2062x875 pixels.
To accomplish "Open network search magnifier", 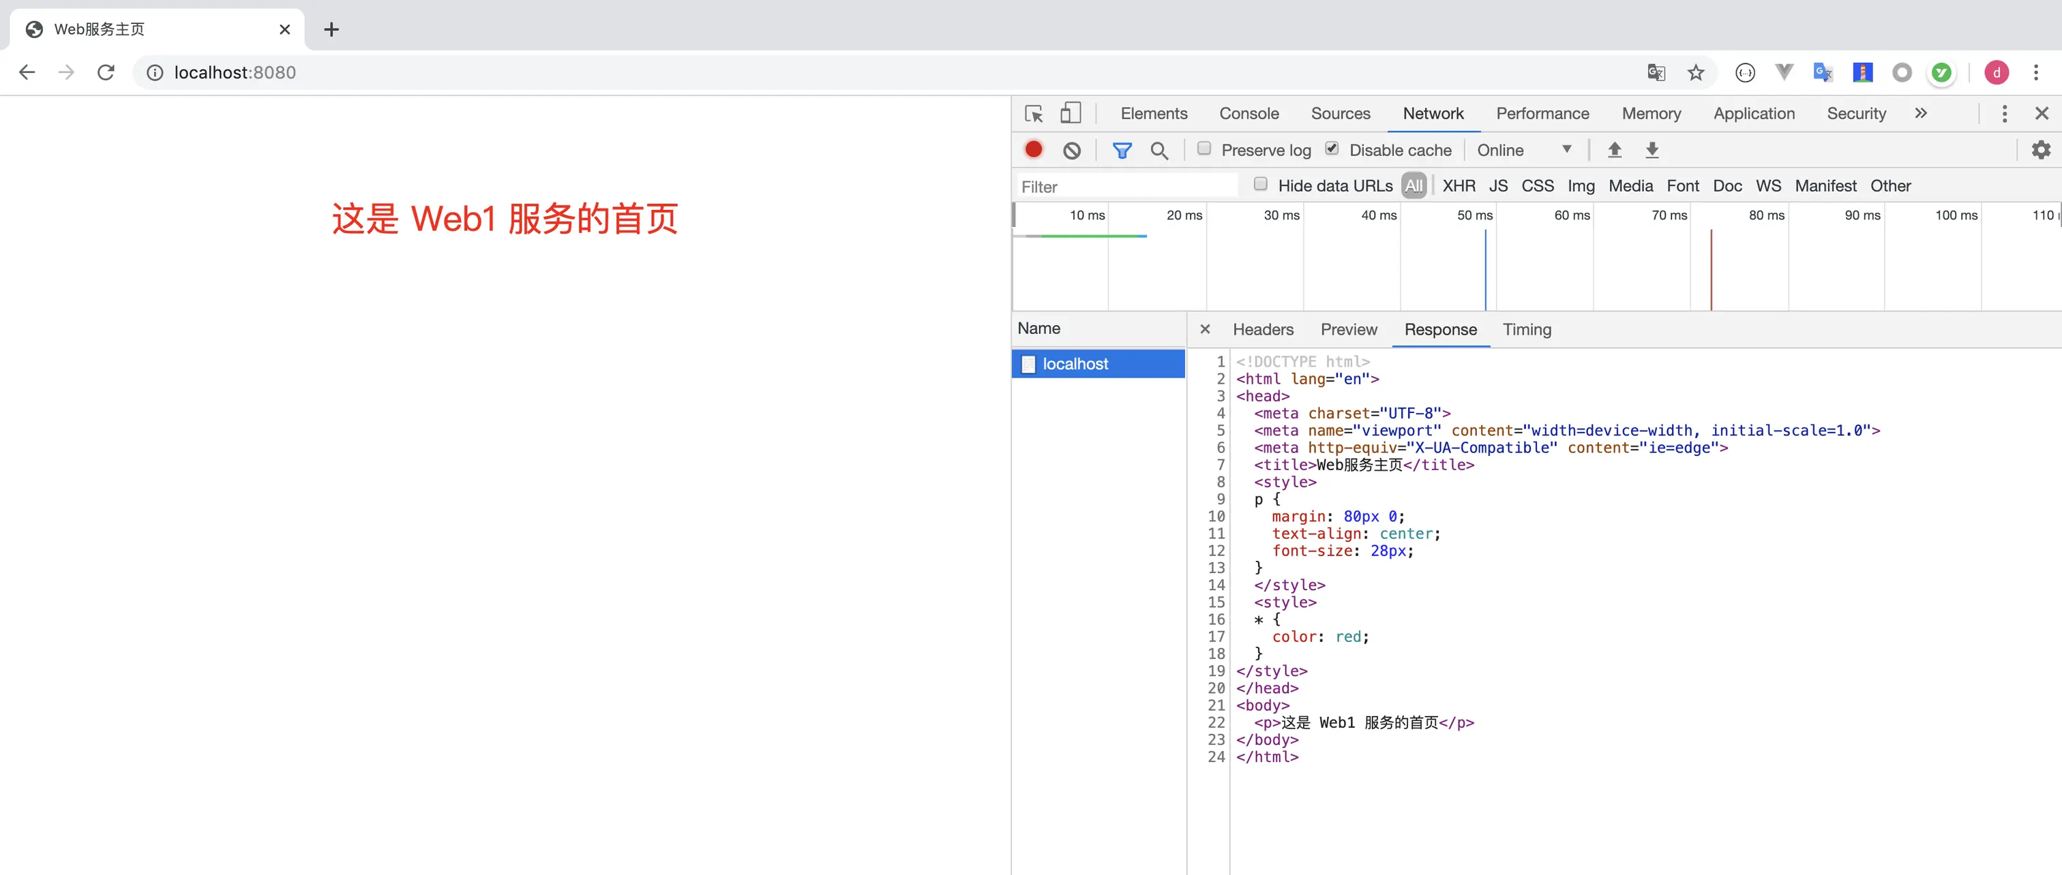I will 1159,151.
